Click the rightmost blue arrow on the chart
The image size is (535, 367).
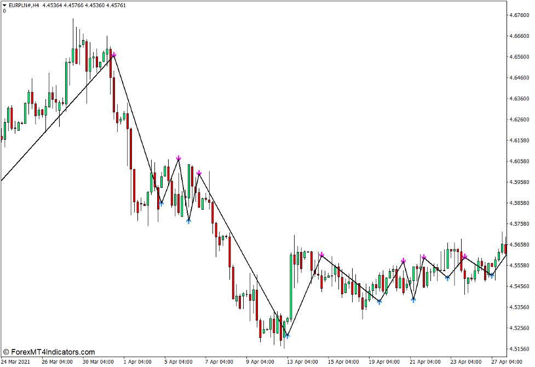(492, 276)
